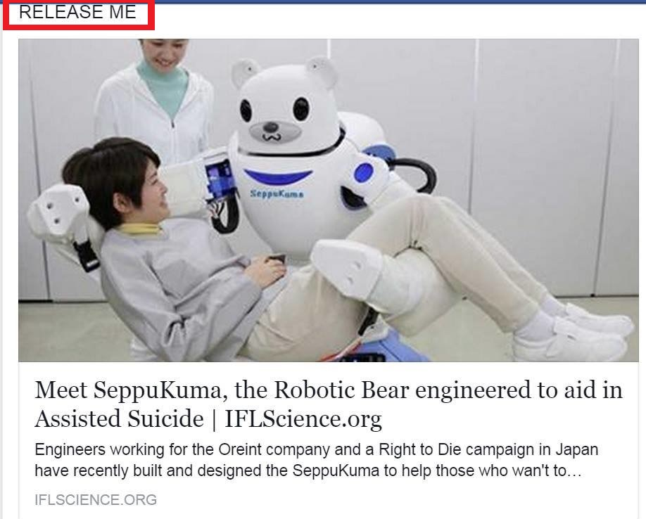The height and width of the screenshot is (519, 646).
Task: Open the robotic bear article thumbnail
Action: pyautogui.click(x=329, y=200)
